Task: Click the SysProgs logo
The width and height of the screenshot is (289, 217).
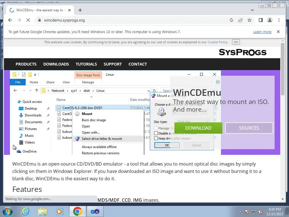Action: [242, 52]
